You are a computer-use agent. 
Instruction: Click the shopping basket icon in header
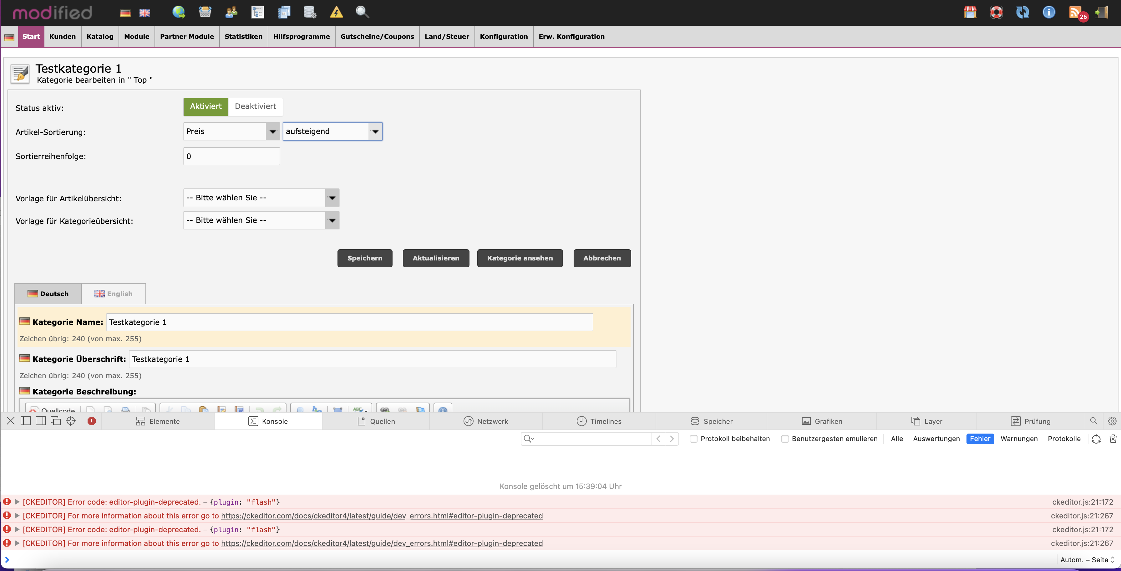(205, 12)
